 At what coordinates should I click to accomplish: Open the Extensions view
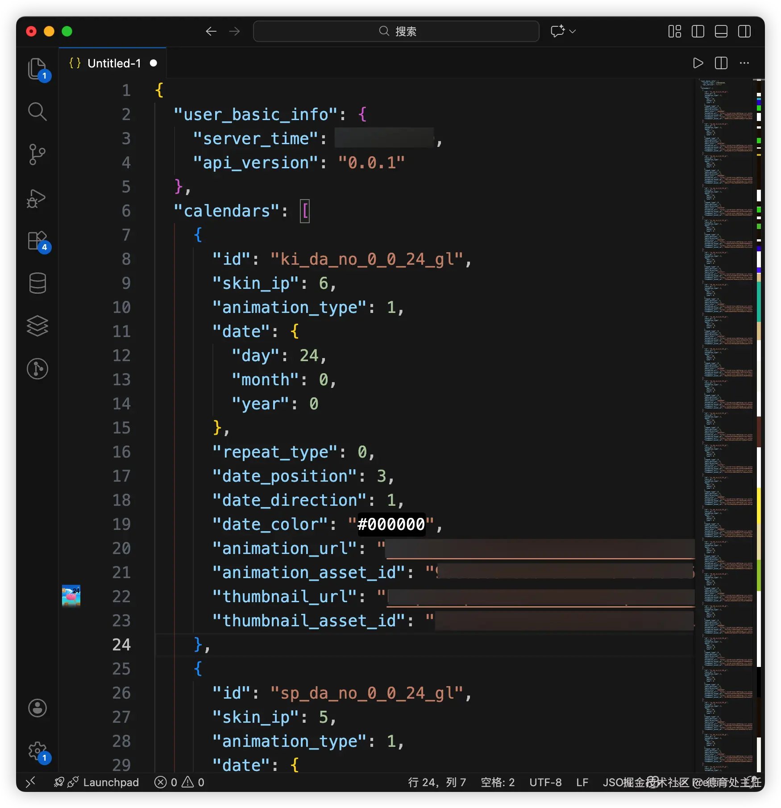[x=37, y=241]
